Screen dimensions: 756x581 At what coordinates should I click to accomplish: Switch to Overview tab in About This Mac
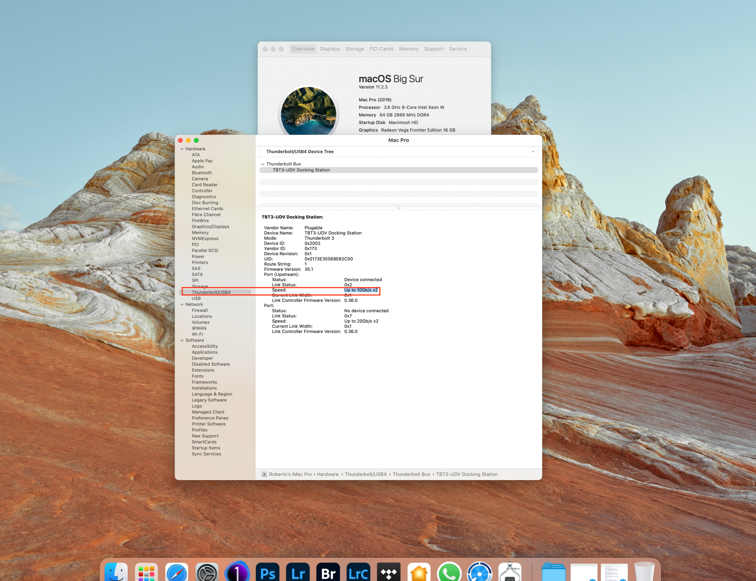[303, 49]
